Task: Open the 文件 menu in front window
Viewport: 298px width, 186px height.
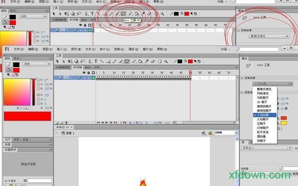Action: point(19,49)
